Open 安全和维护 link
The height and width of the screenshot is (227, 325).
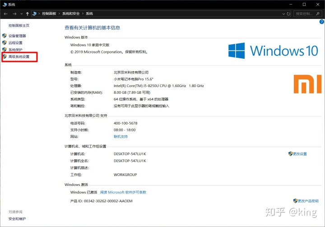pyautogui.click(x=17, y=219)
